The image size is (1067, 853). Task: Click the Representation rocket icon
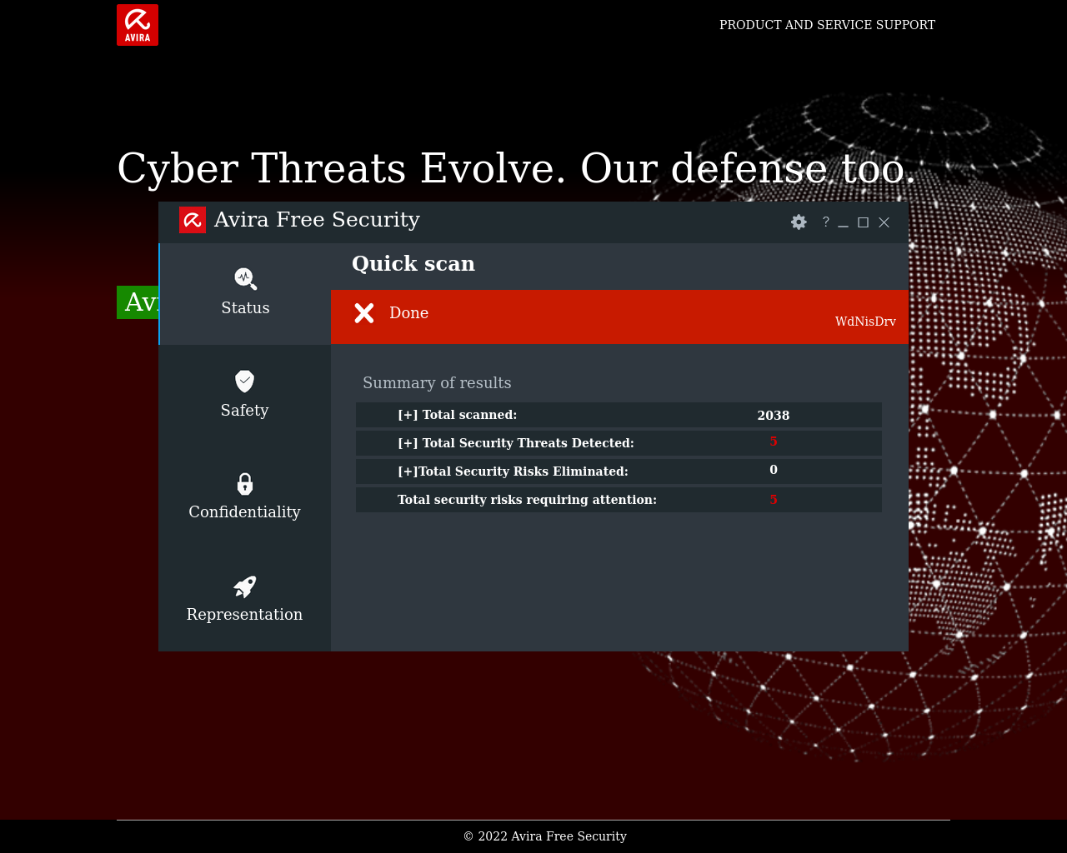coord(244,586)
